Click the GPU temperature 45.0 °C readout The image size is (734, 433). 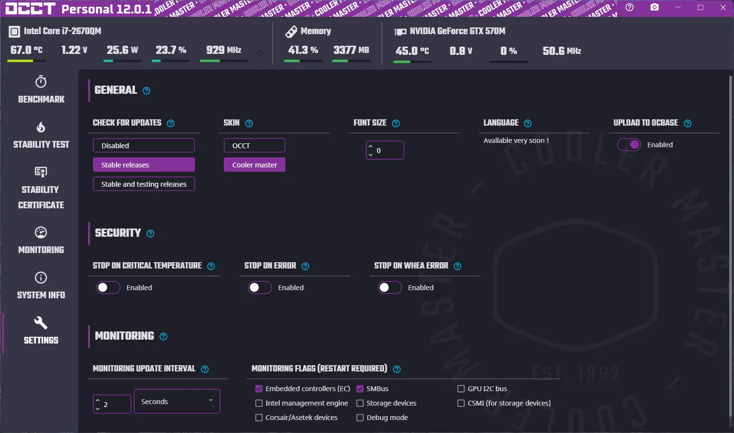pos(412,51)
